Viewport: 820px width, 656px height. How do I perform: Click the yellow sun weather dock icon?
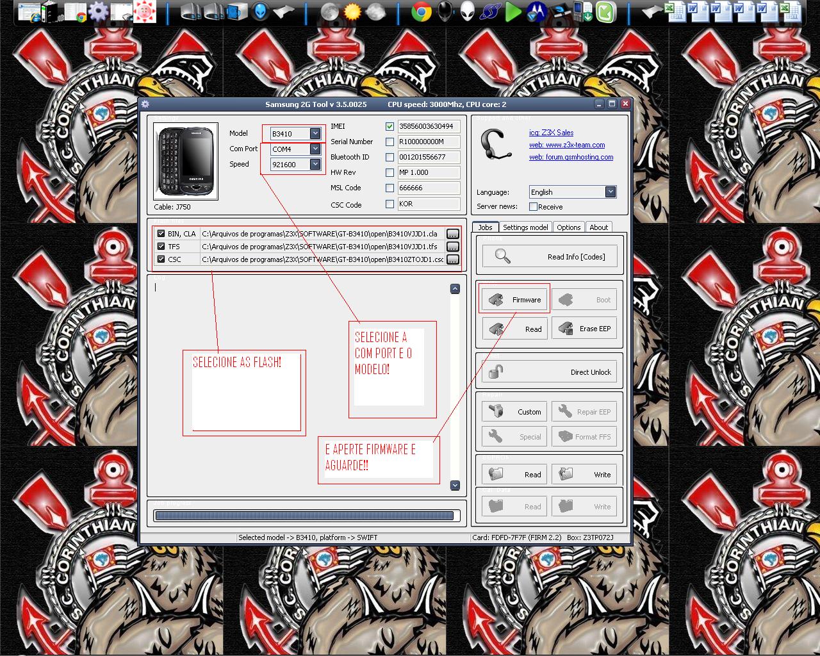click(x=352, y=12)
